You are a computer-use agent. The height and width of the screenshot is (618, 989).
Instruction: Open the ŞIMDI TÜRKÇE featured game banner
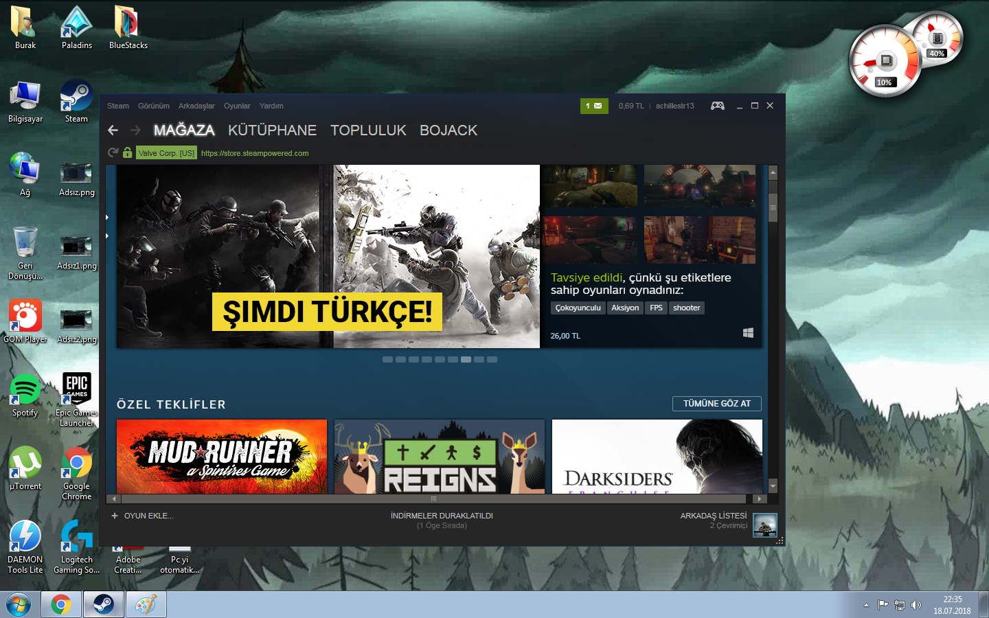[328, 256]
